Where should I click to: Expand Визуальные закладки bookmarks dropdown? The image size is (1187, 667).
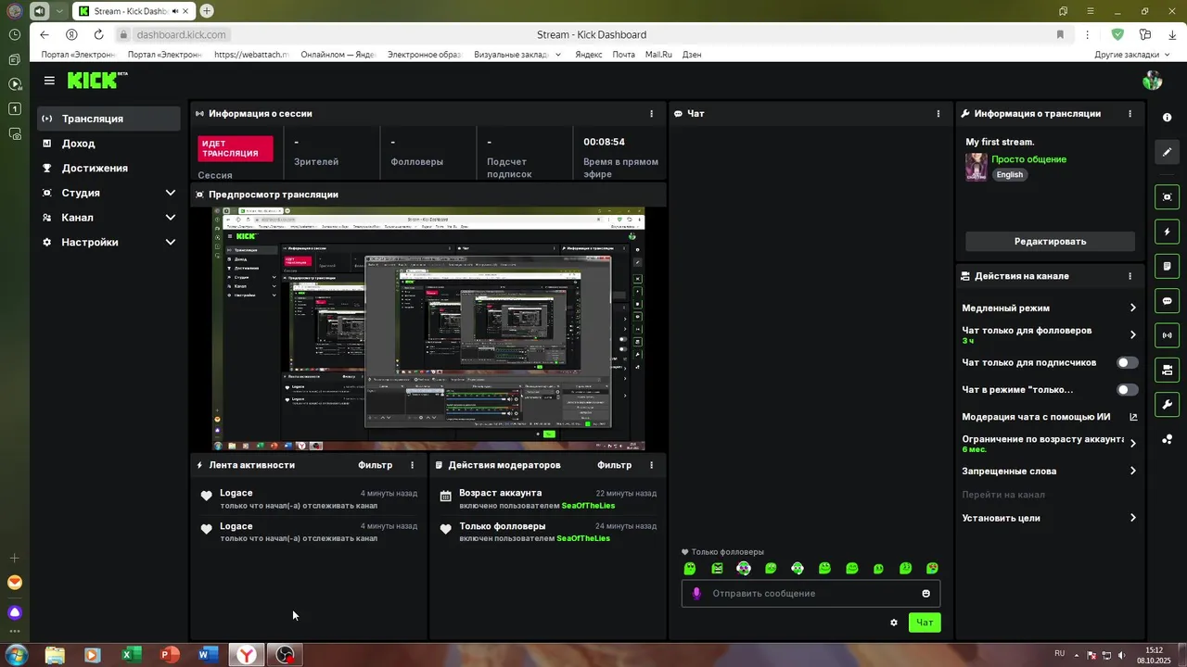click(557, 55)
